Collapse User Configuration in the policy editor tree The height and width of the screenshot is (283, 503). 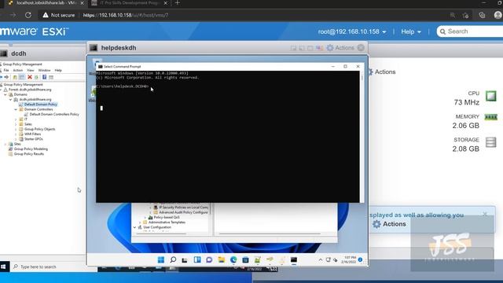point(134,227)
